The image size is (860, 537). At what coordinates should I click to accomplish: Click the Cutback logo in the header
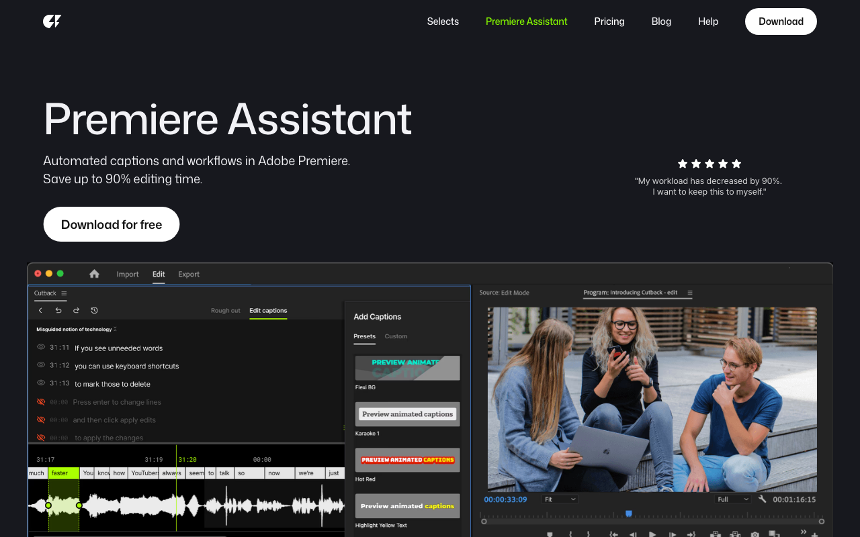[x=52, y=21]
